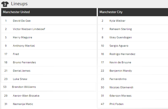Open Kyle Walker player link
This screenshot has height=109, width=168.
coord(117,21)
